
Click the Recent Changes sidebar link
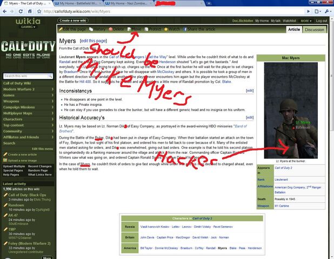39,166
